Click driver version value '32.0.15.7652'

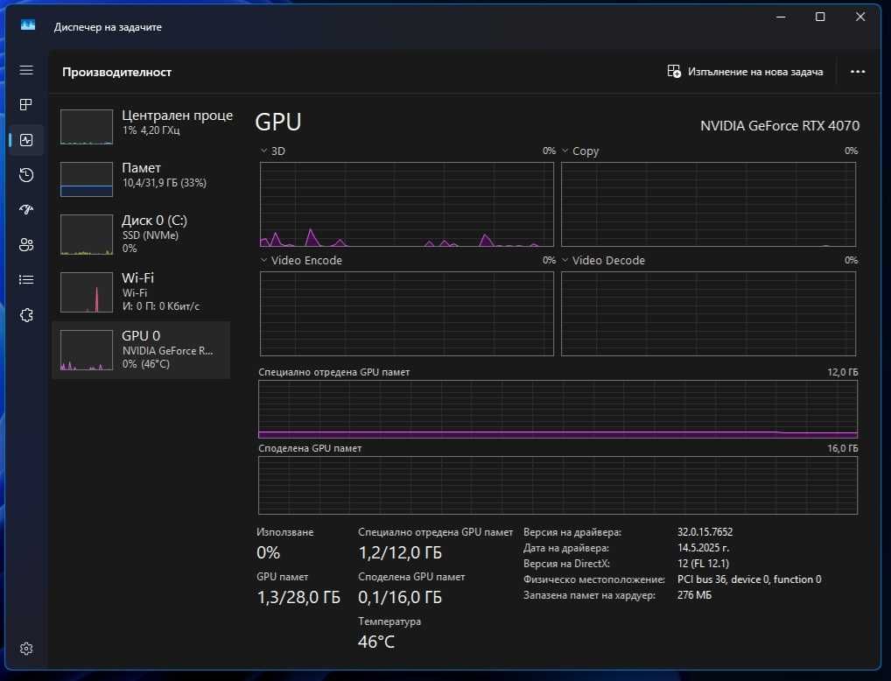pyautogui.click(x=705, y=532)
